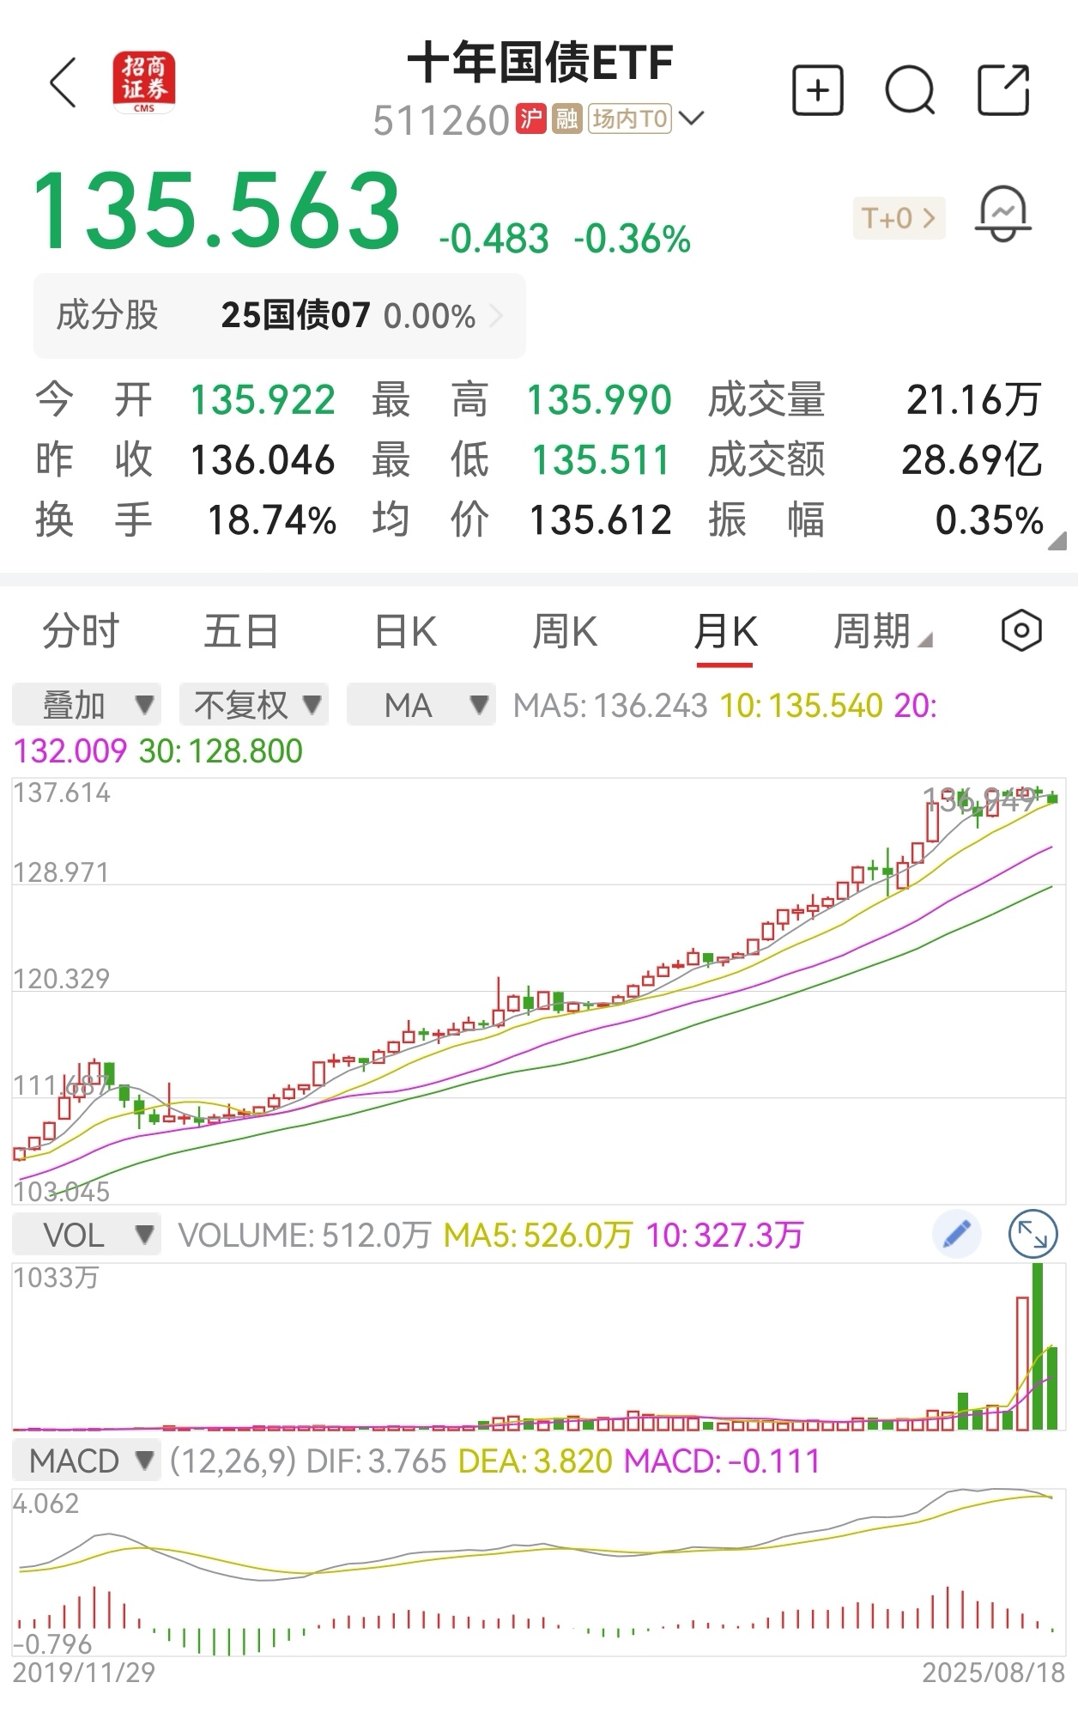
Task: Tap the blue pencil edit indicator icon
Action: point(956,1235)
